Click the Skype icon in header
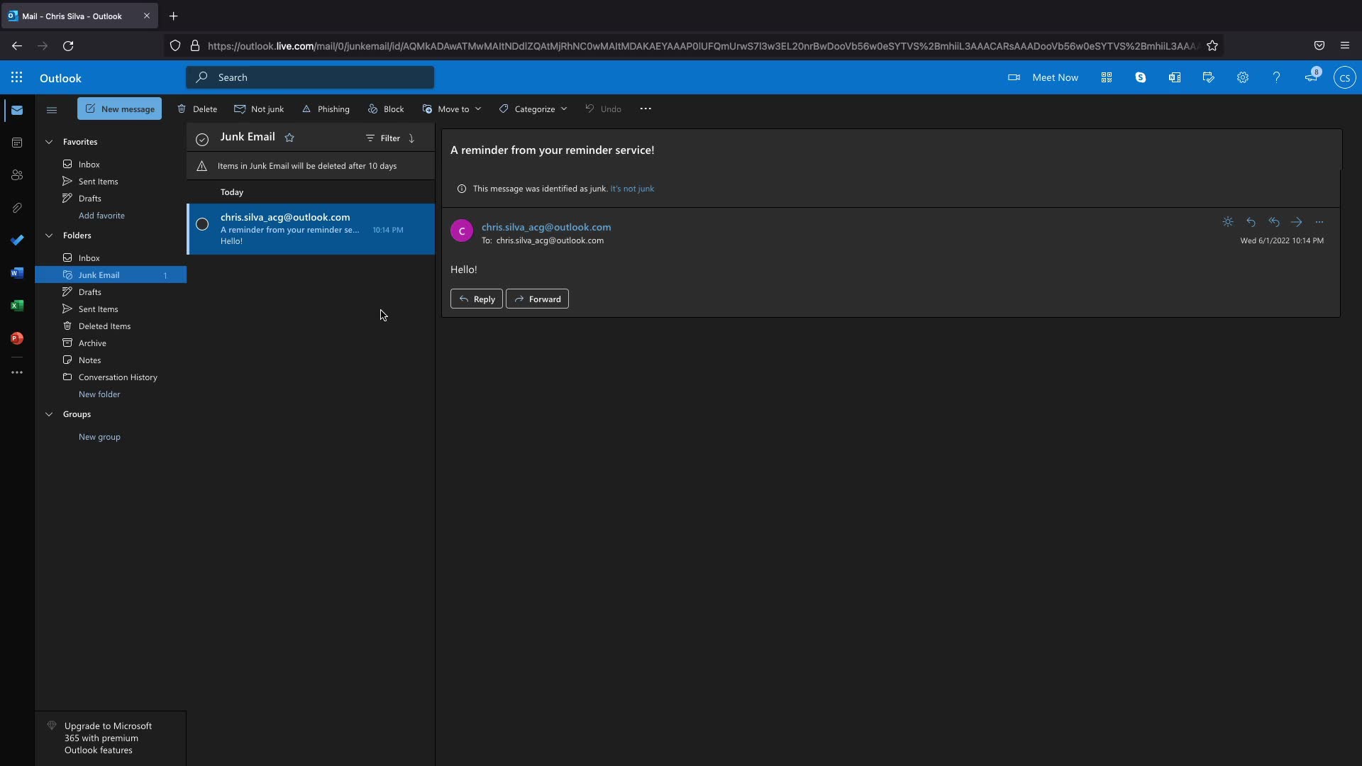Image resolution: width=1362 pixels, height=766 pixels. tap(1141, 78)
